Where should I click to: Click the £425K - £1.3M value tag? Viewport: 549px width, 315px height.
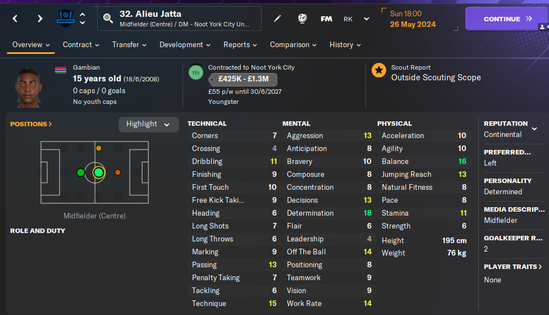(243, 79)
